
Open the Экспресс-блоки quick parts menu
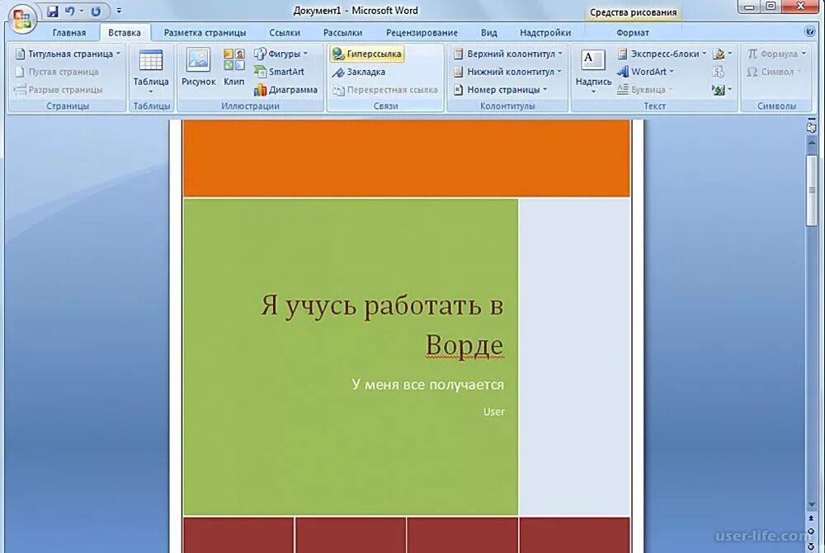(662, 54)
